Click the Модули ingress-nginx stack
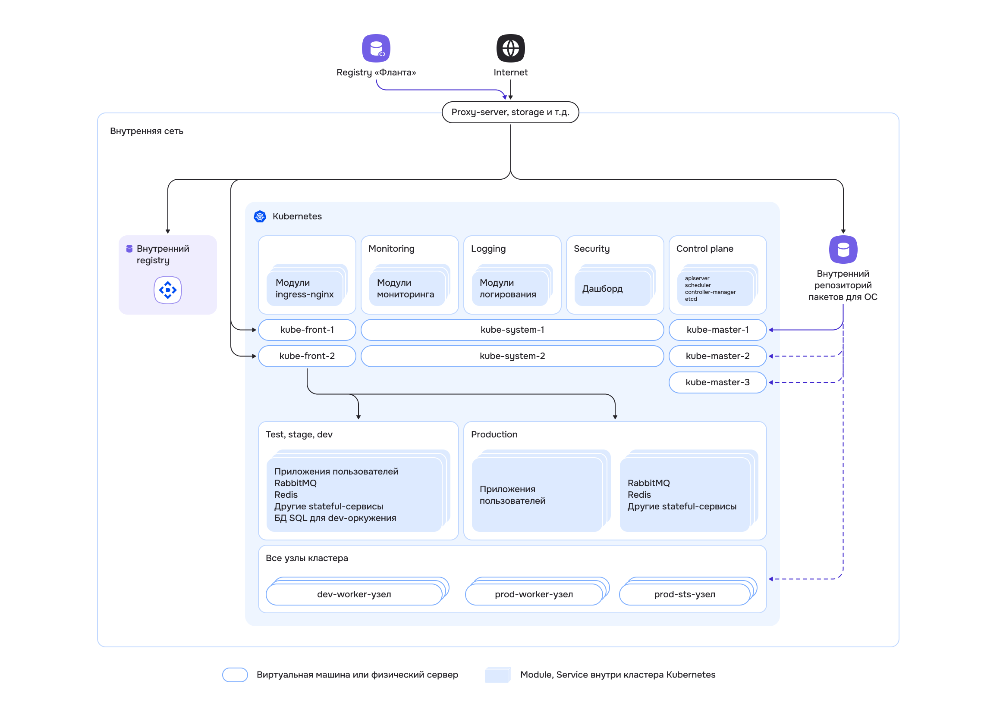The width and height of the screenshot is (981, 718). 305,288
